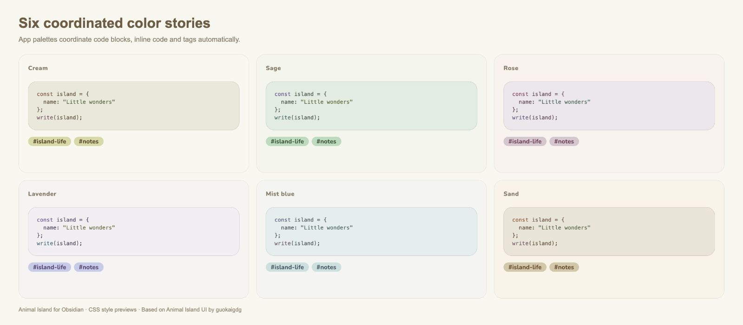Click "name: "Little wonders"" line in Rose card
Image resolution: width=743 pixels, height=325 pixels.
click(554, 102)
